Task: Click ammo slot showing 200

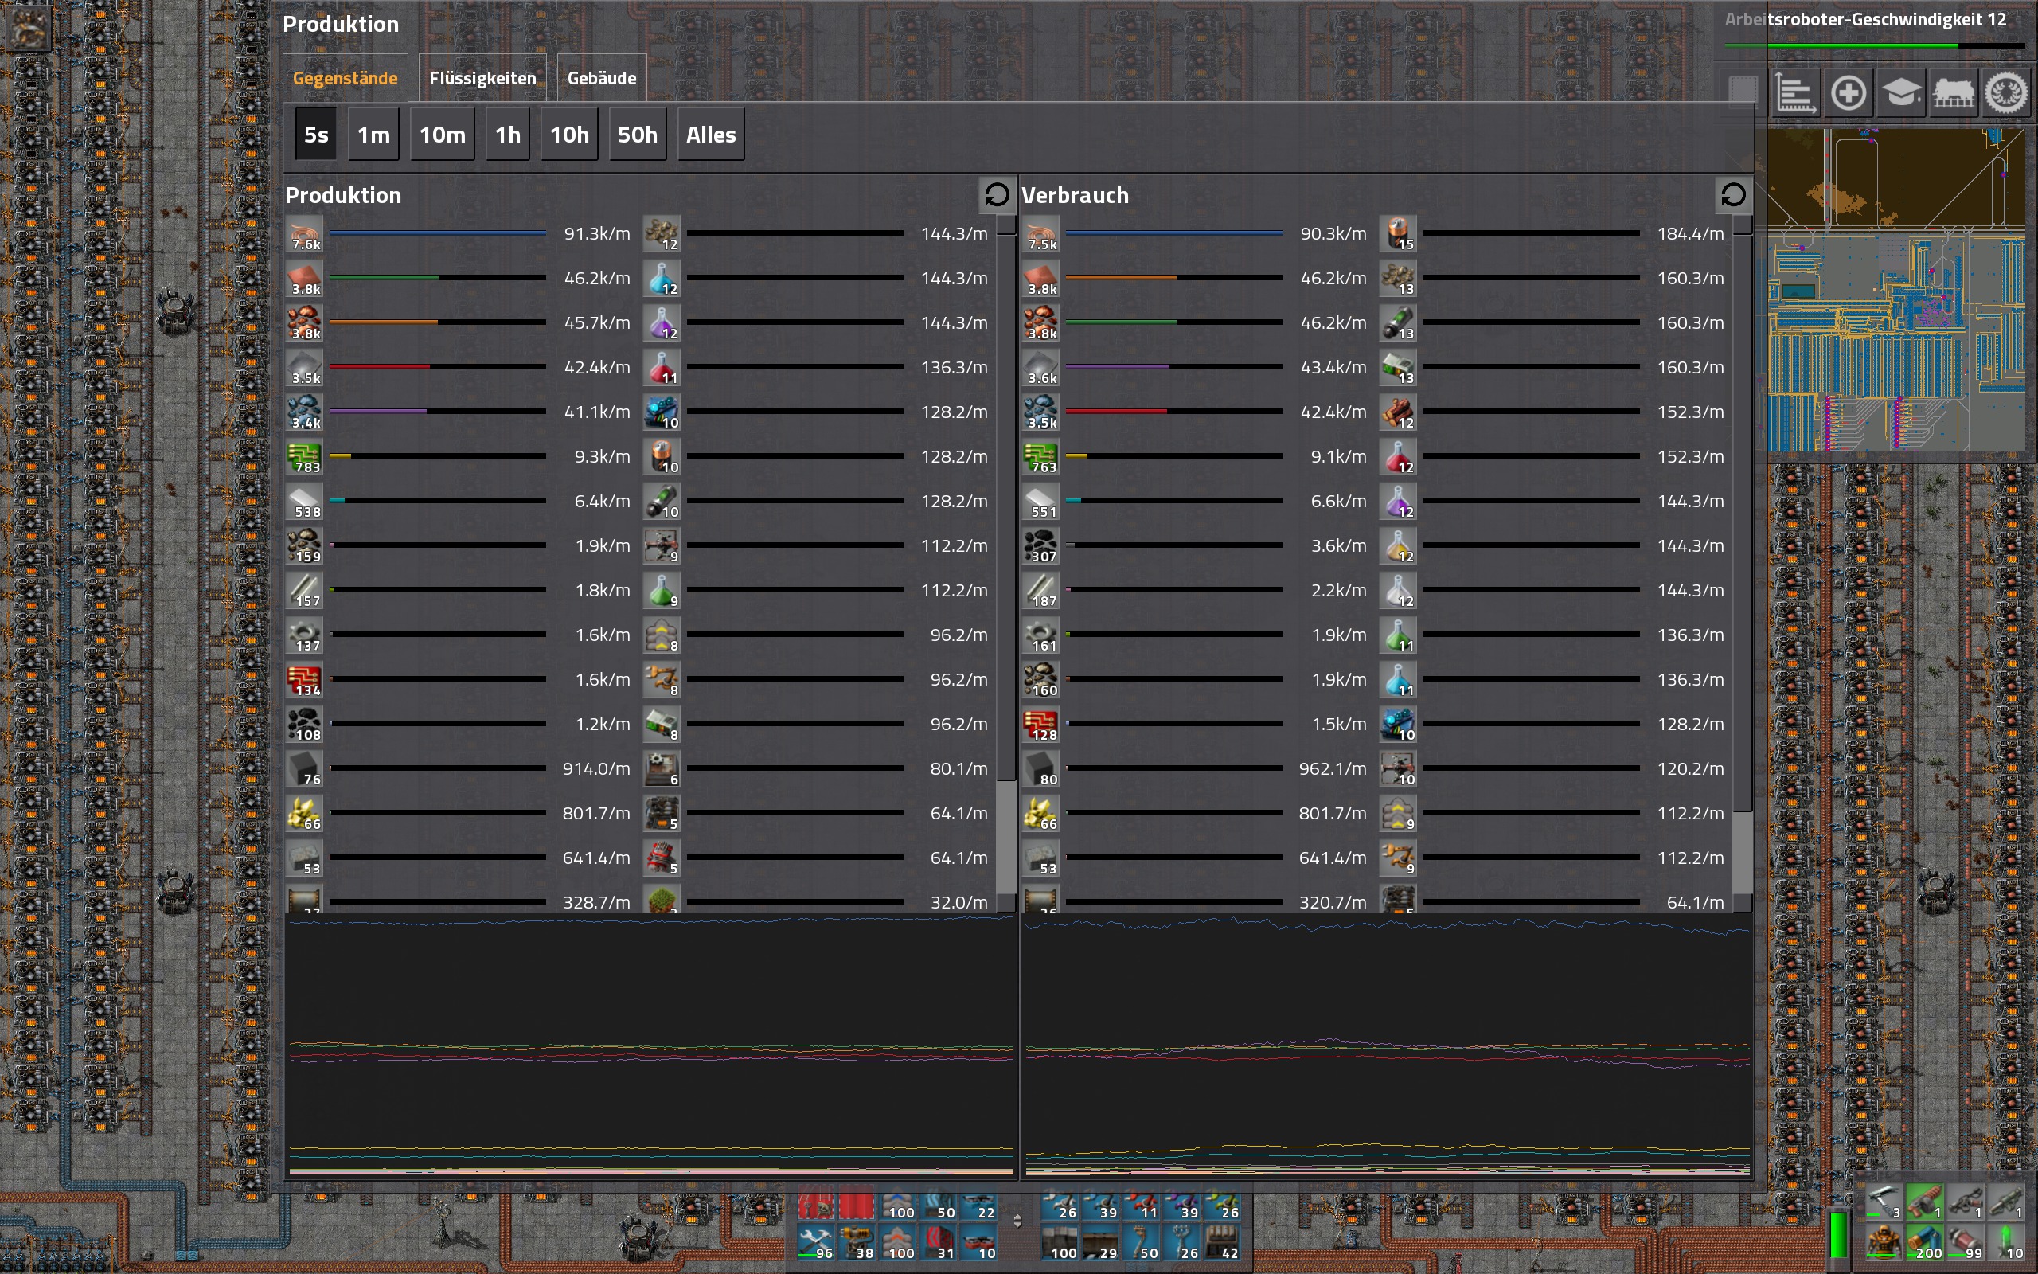Action: 1924,1243
